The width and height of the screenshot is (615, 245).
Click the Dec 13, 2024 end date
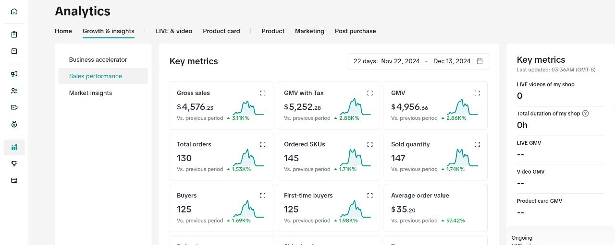pyautogui.click(x=452, y=61)
